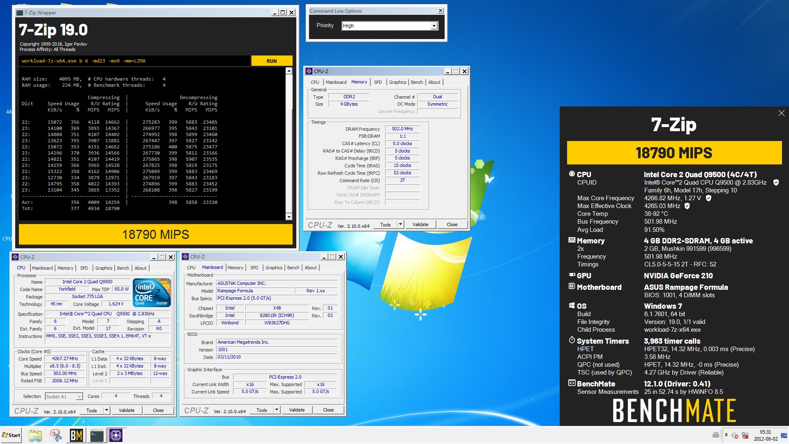Image resolution: width=789 pixels, height=444 pixels.
Task: Click Validate in the CPU-Z CPU window
Action: click(127, 410)
